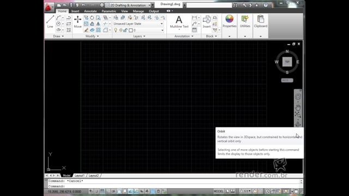The image size is (349, 196).
Task: Click the Undo arrow in quick access
Action: pos(83,5)
